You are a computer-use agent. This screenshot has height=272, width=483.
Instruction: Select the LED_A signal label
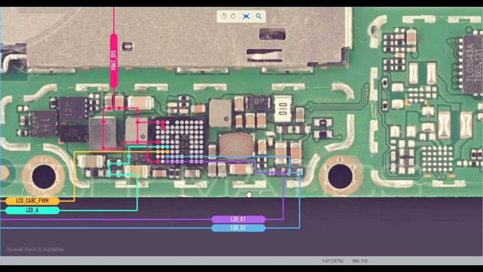pos(32,210)
